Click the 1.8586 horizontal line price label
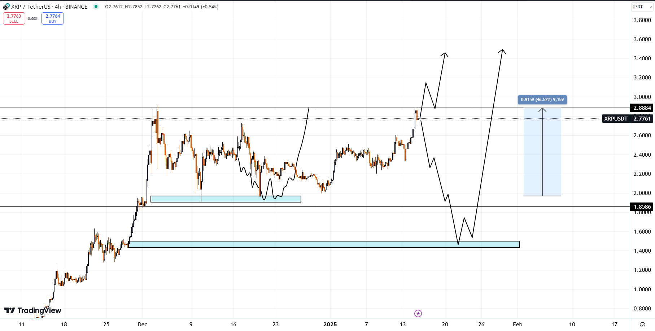Screen dimensions: 655x331 tap(642, 207)
